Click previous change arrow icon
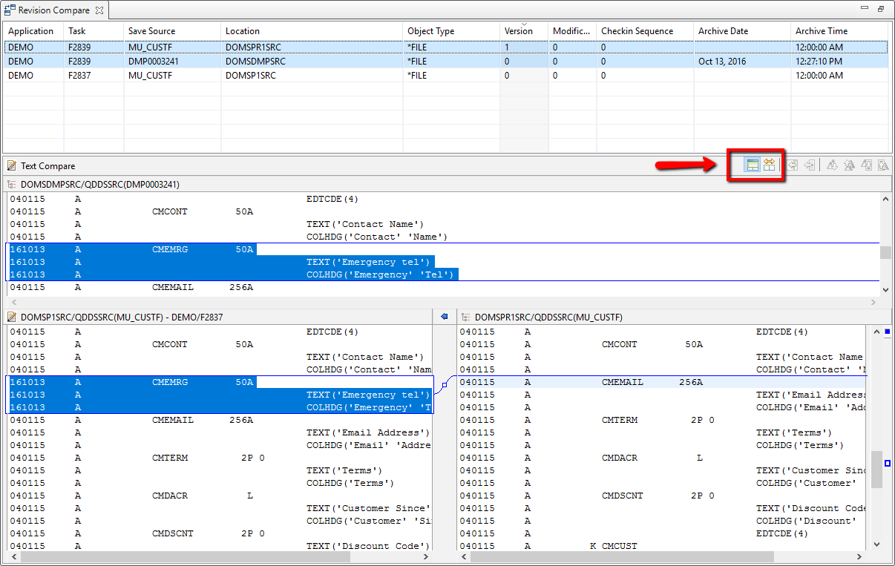The width and height of the screenshot is (895, 566). (x=882, y=165)
